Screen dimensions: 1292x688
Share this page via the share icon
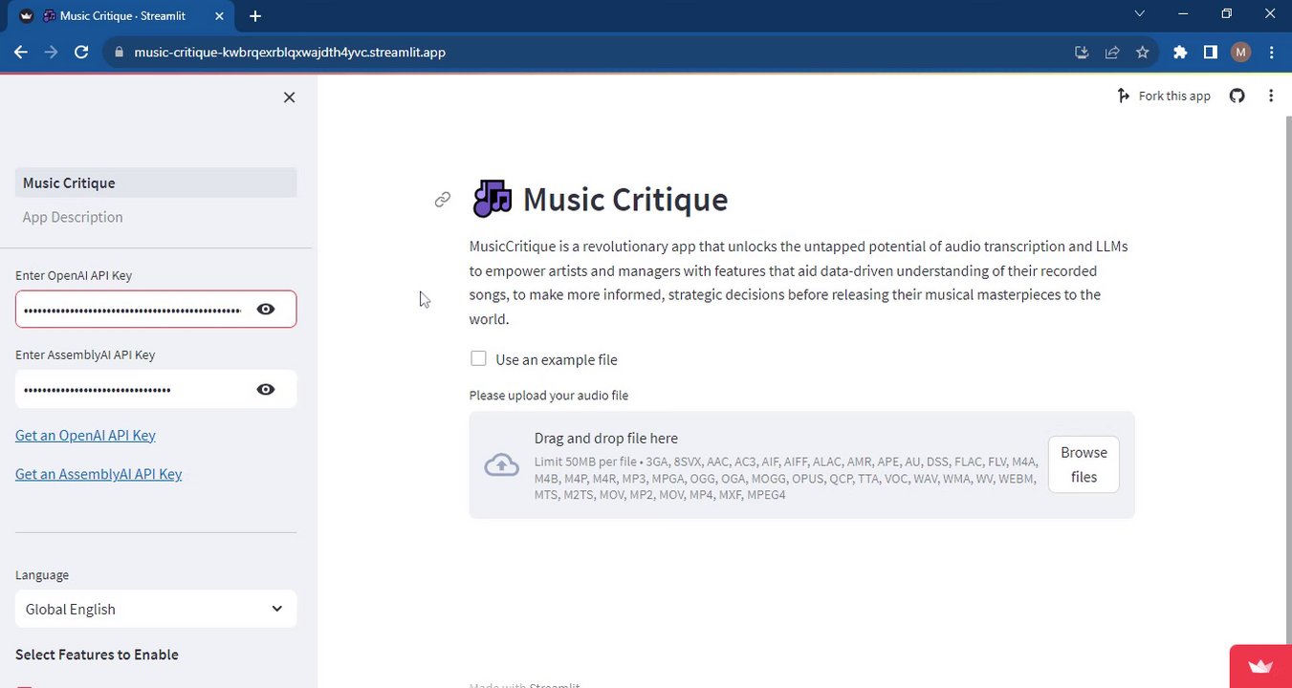(x=1112, y=53)
